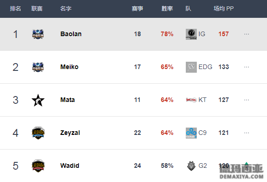Click the LCK star league icon beside Mata
Image resolution: width=267 pixels, height=182 pixels.
click(38, 100)
